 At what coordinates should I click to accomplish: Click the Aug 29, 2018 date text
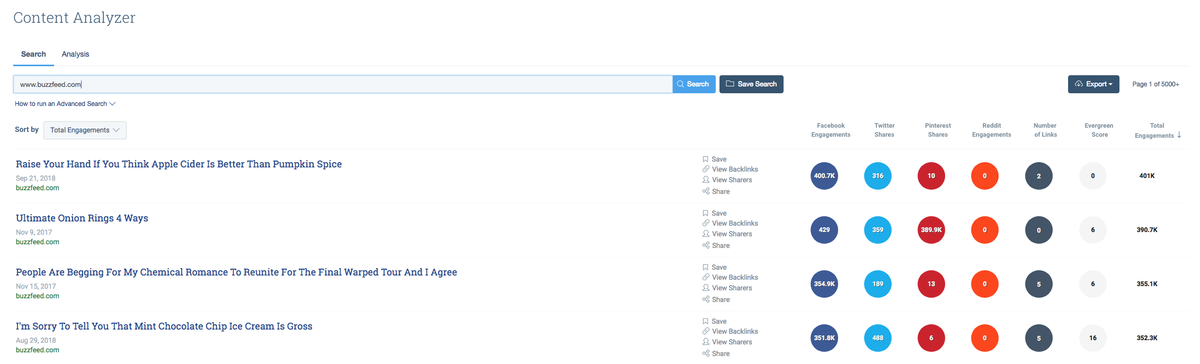(x=35, y=341)
